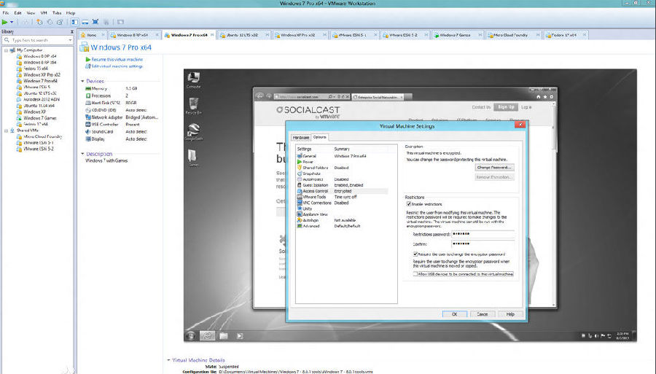Open the VM menu
Screen dimensions: 656x374
click(44, 13)
